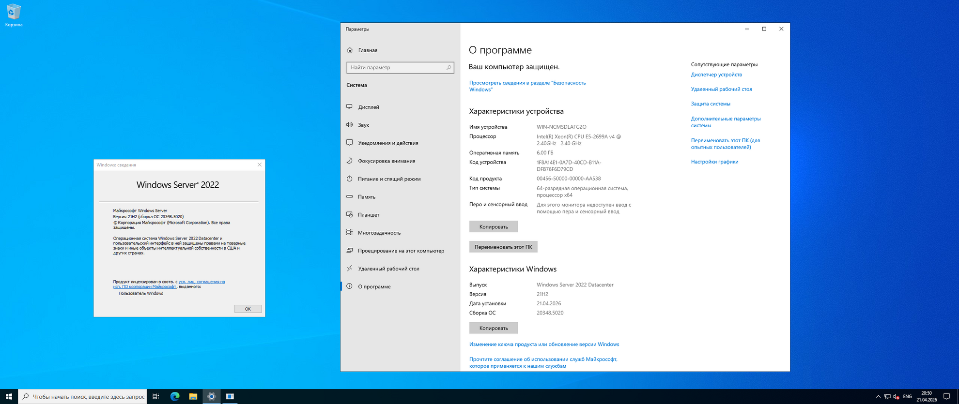Click Пользователь Windows in winver dialog
This screenshot has width=959, height=404.
(141, 293)
